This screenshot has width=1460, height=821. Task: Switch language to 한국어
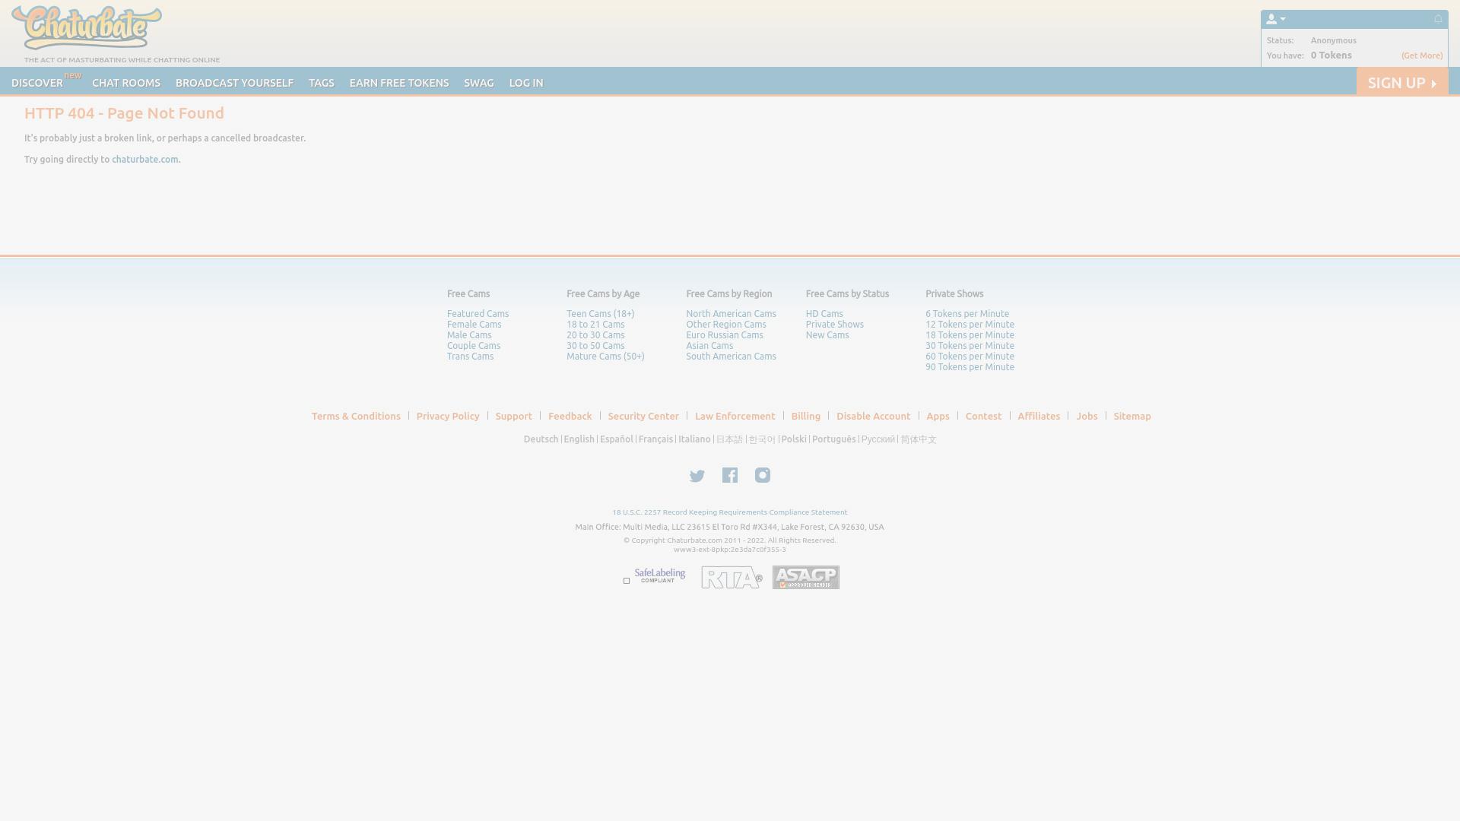point(762,439)
